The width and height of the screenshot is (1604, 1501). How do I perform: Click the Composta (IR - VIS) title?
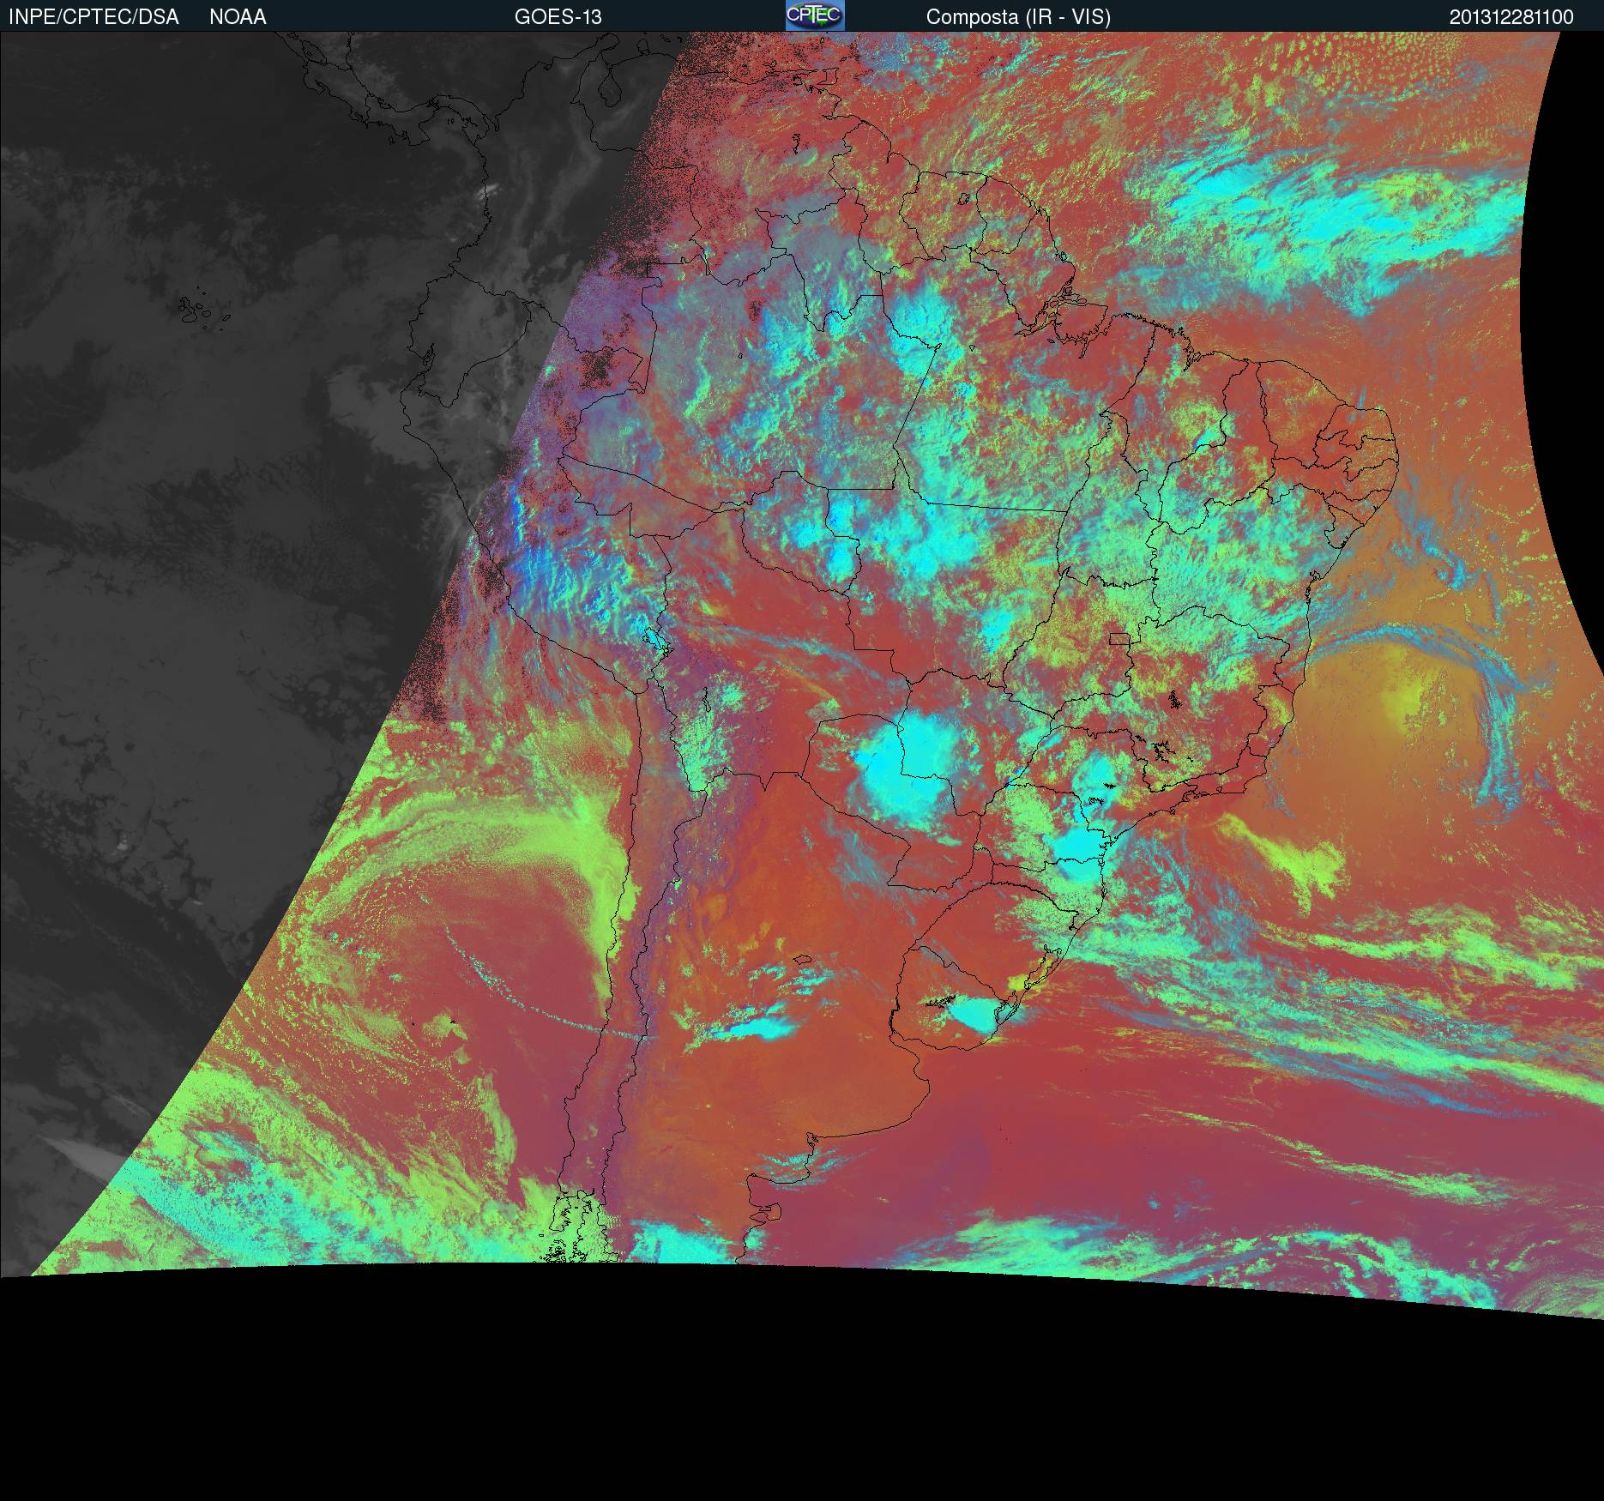pyautogui.click(x=1018, y=17)
